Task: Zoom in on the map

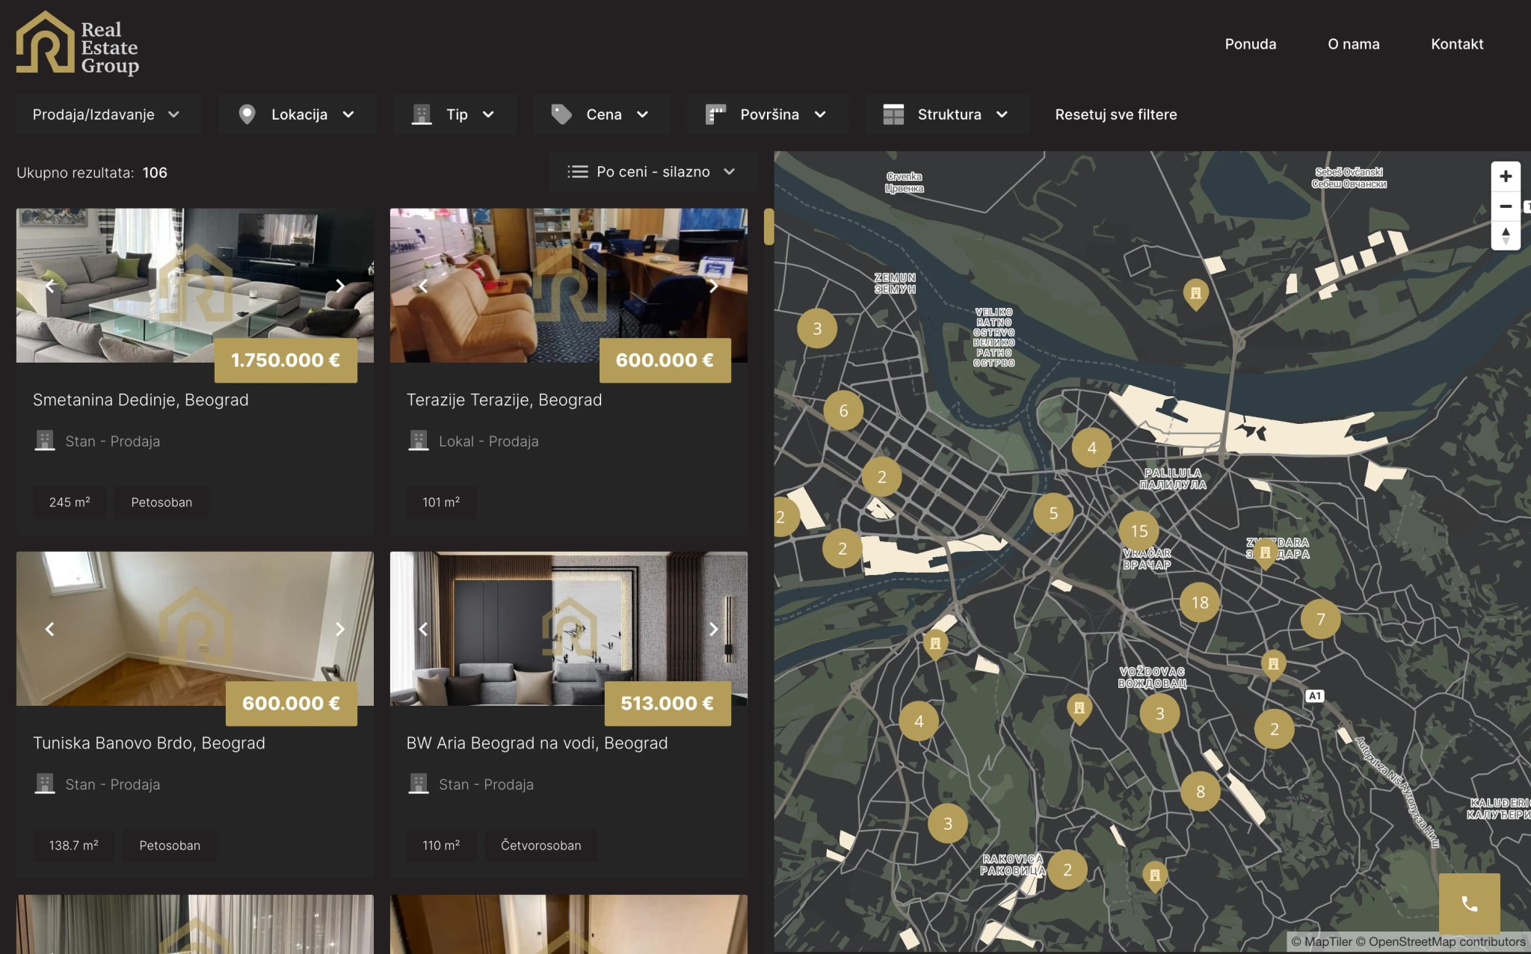Action: tap(1505, 176)
